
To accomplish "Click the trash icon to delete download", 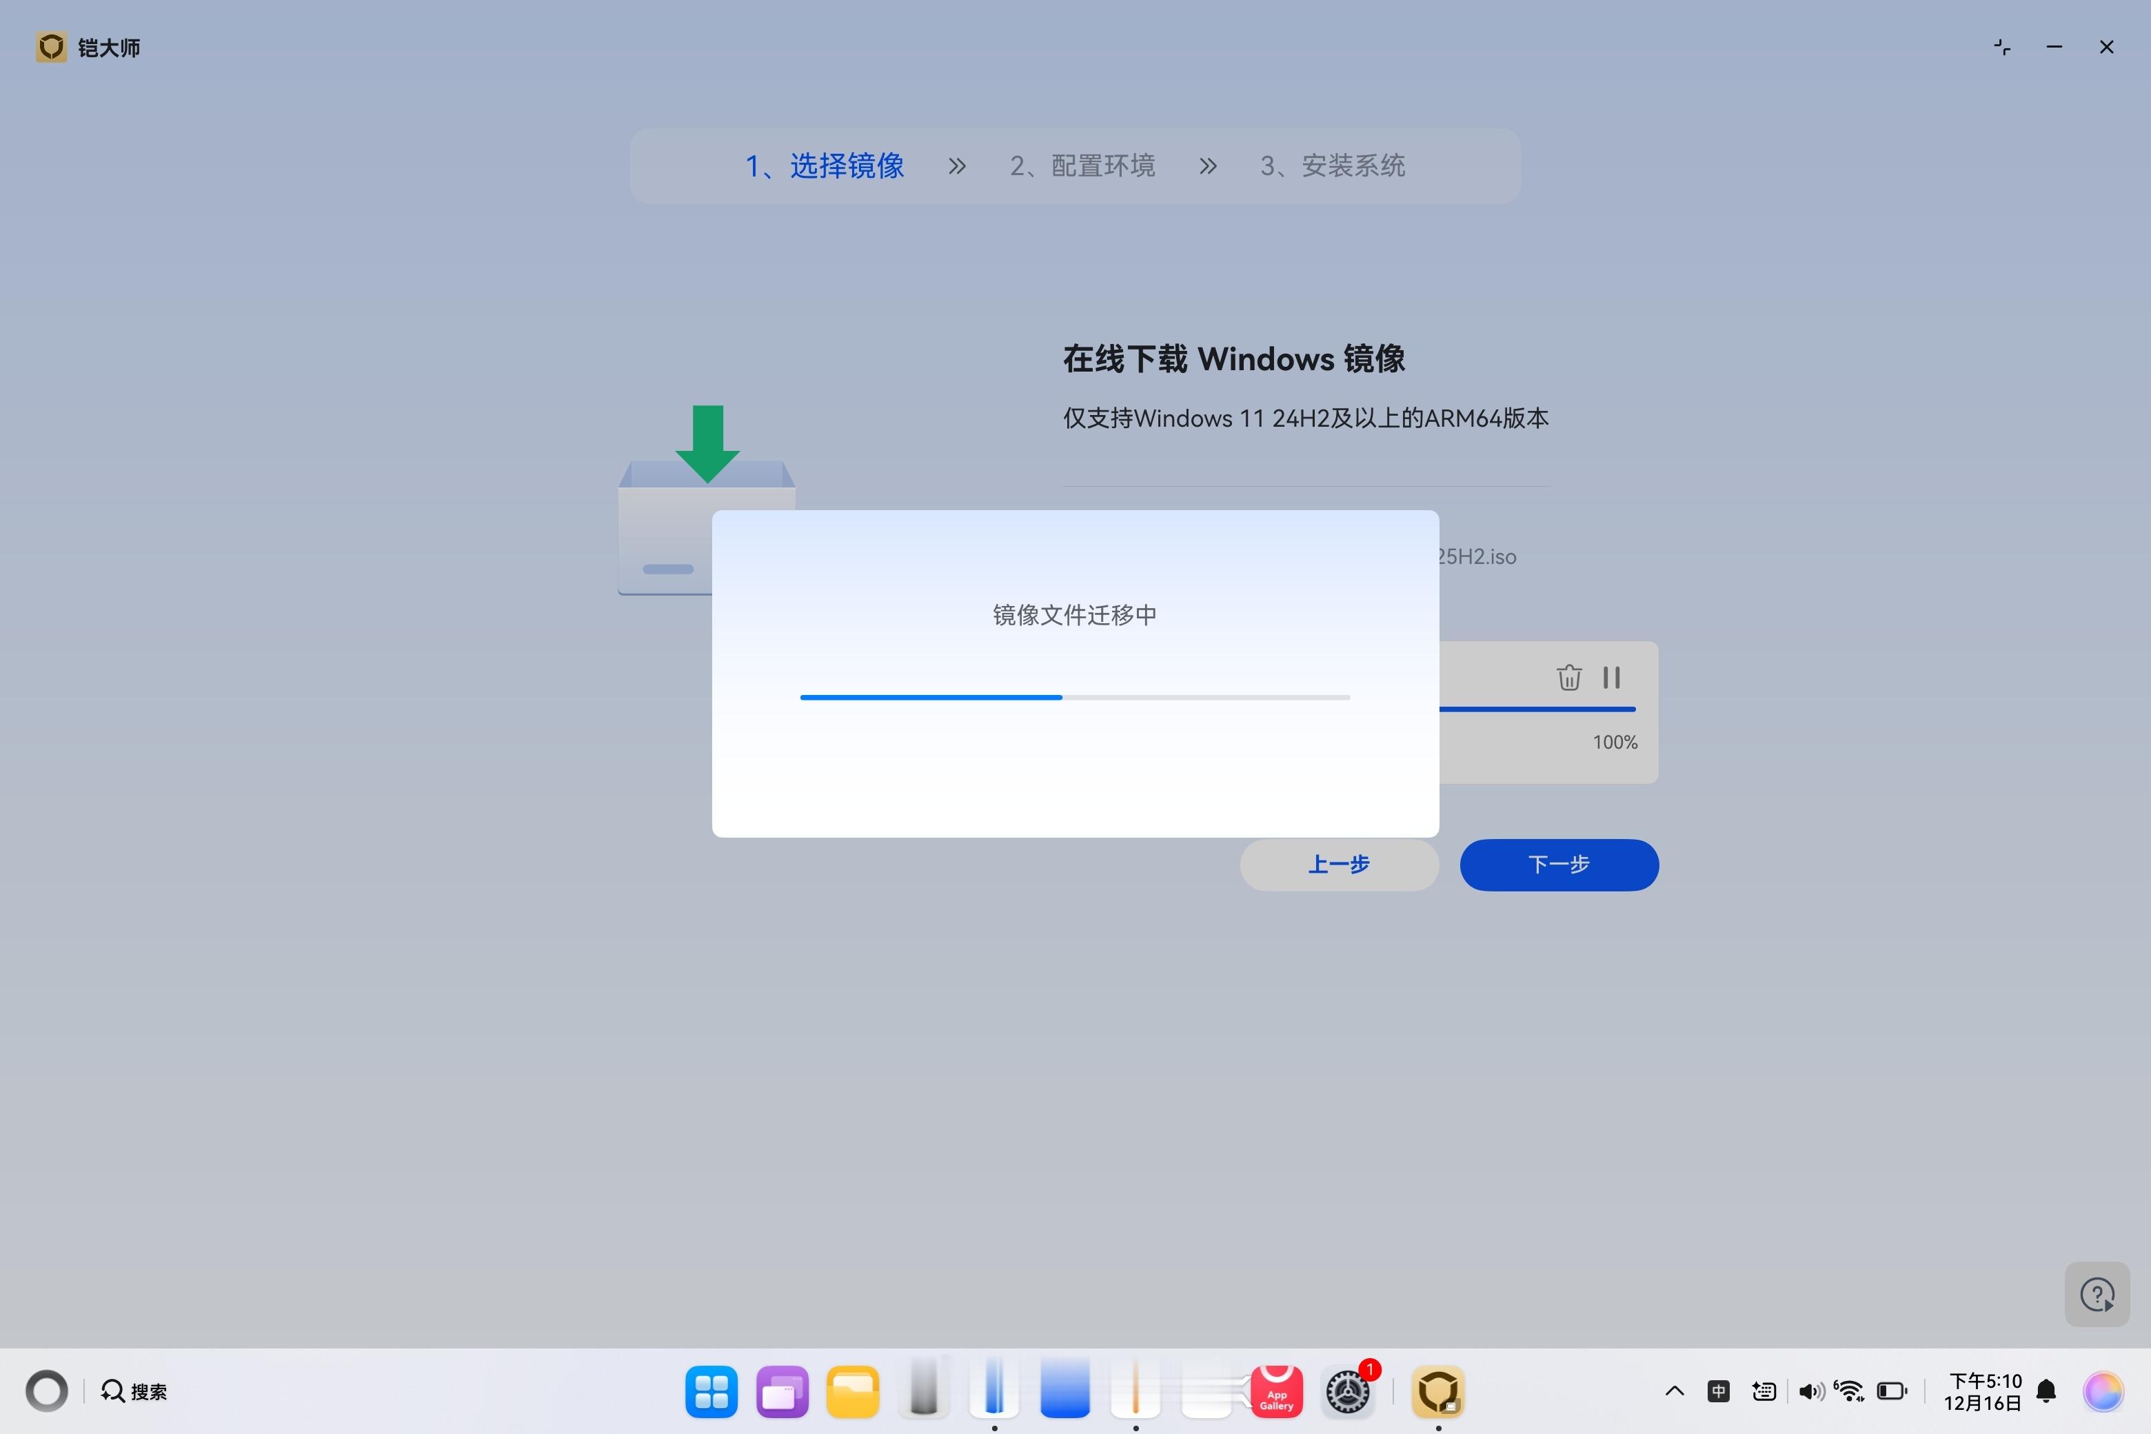I will pyautogui.click(x=1568, y=678).
